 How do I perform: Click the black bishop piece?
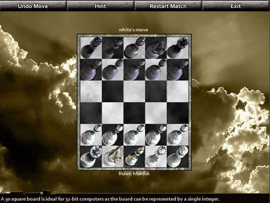pyautogui.click(x=134, y=48)
